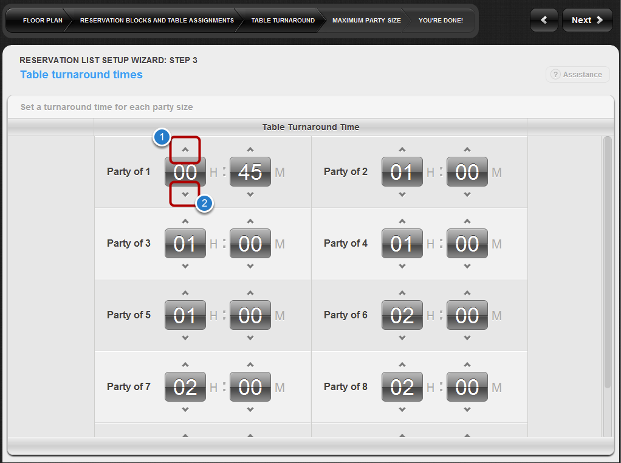Jump to the You're Done step

pos(441,21)
